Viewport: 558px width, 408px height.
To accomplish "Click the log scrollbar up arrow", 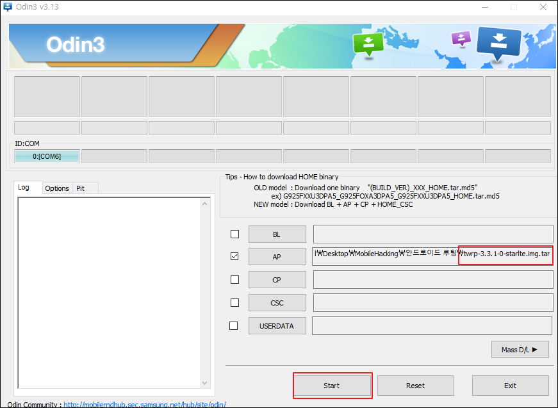I will click(204, 204).
